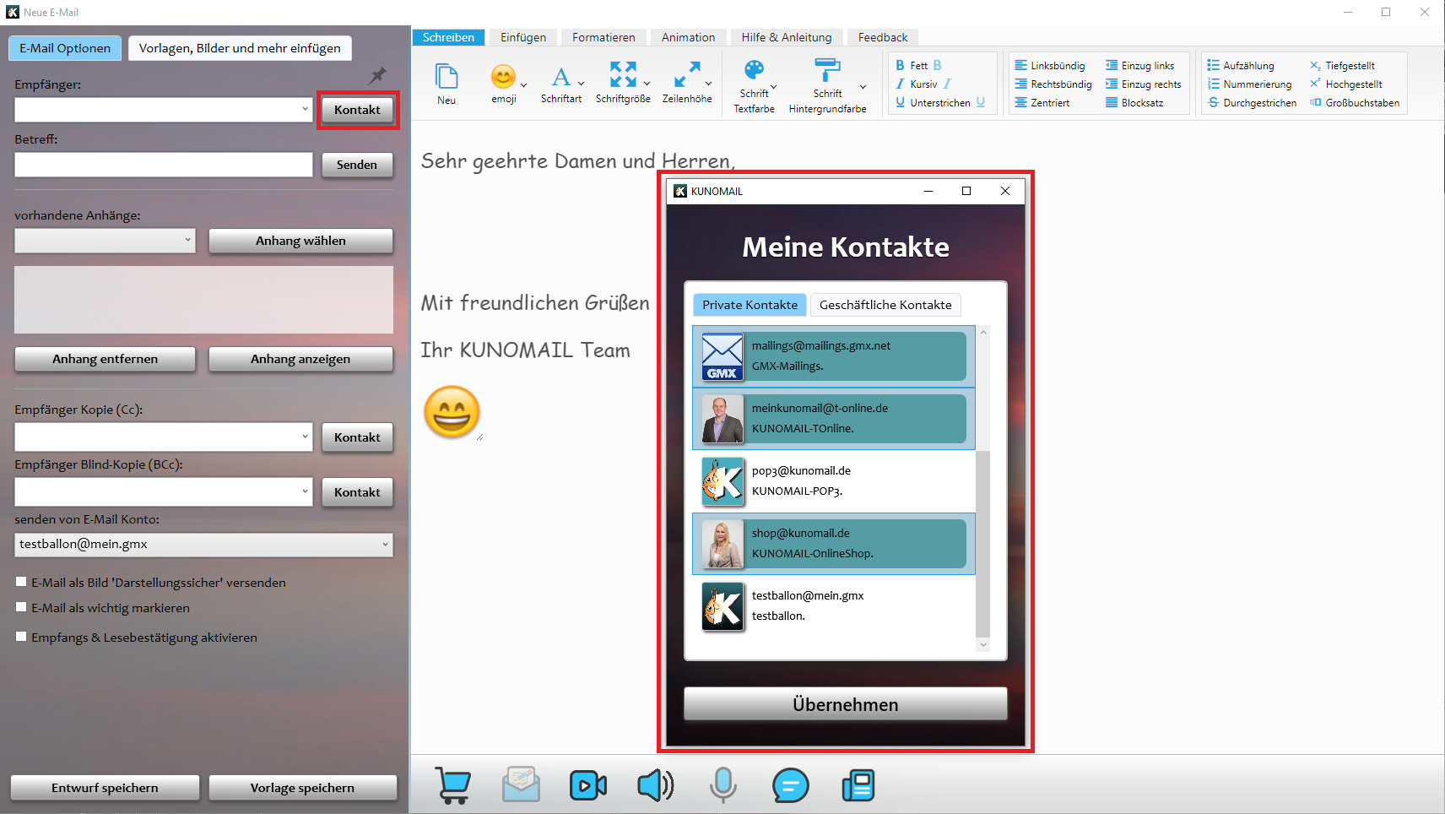Open Vorlagen, Bilder und mehr einfügen tab
Viewport: 1445px width, 814px height.
point(240,48)
